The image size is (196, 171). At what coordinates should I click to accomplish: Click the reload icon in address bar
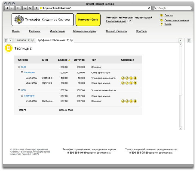(149, 8)
